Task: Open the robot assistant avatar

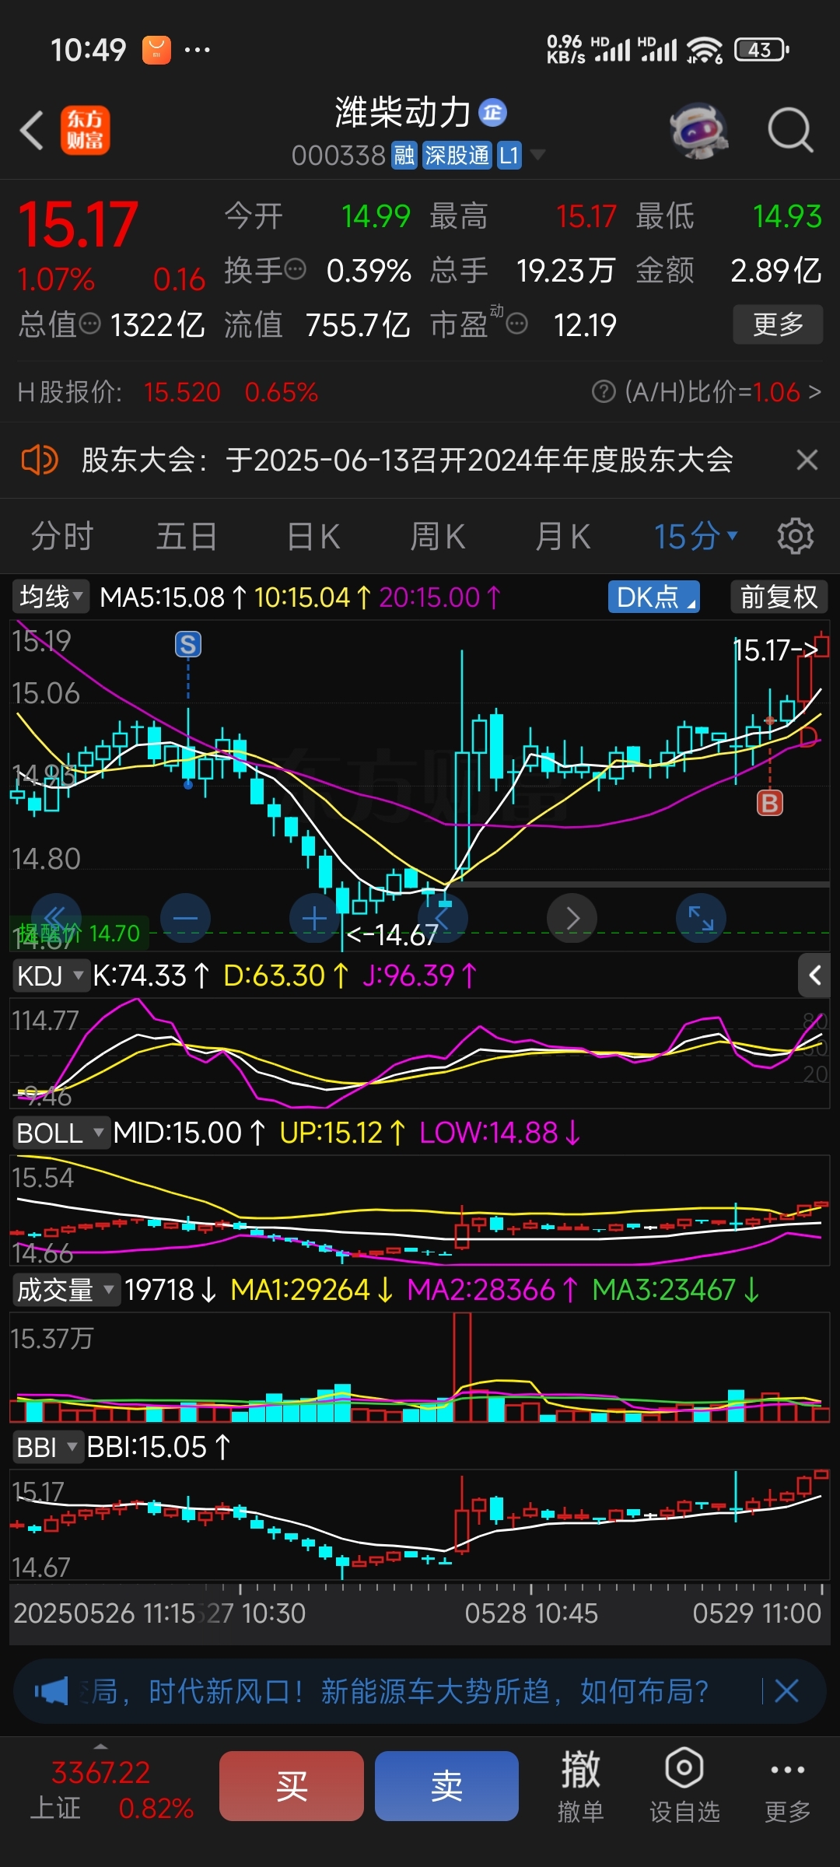Action: (x=698, y=130)
